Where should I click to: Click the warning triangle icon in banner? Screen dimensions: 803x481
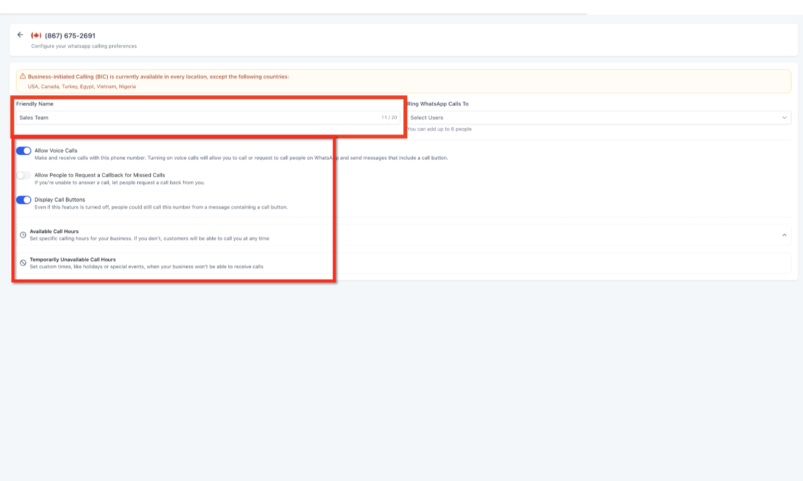tap(23, 76)
